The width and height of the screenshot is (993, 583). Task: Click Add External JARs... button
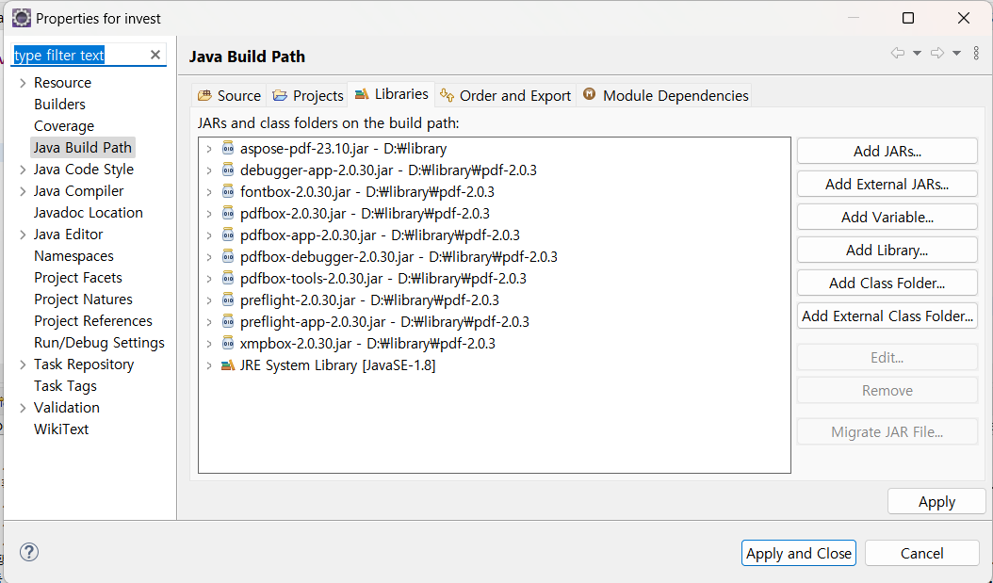tap(887, 185)
